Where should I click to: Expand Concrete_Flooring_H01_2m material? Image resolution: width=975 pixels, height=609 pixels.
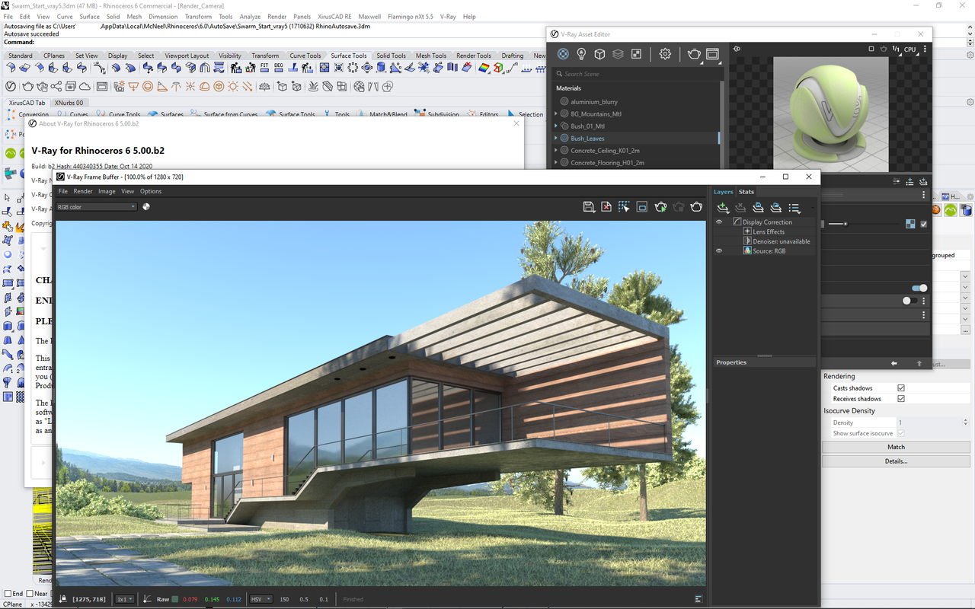pyautogui.click(x=556, y=163)
